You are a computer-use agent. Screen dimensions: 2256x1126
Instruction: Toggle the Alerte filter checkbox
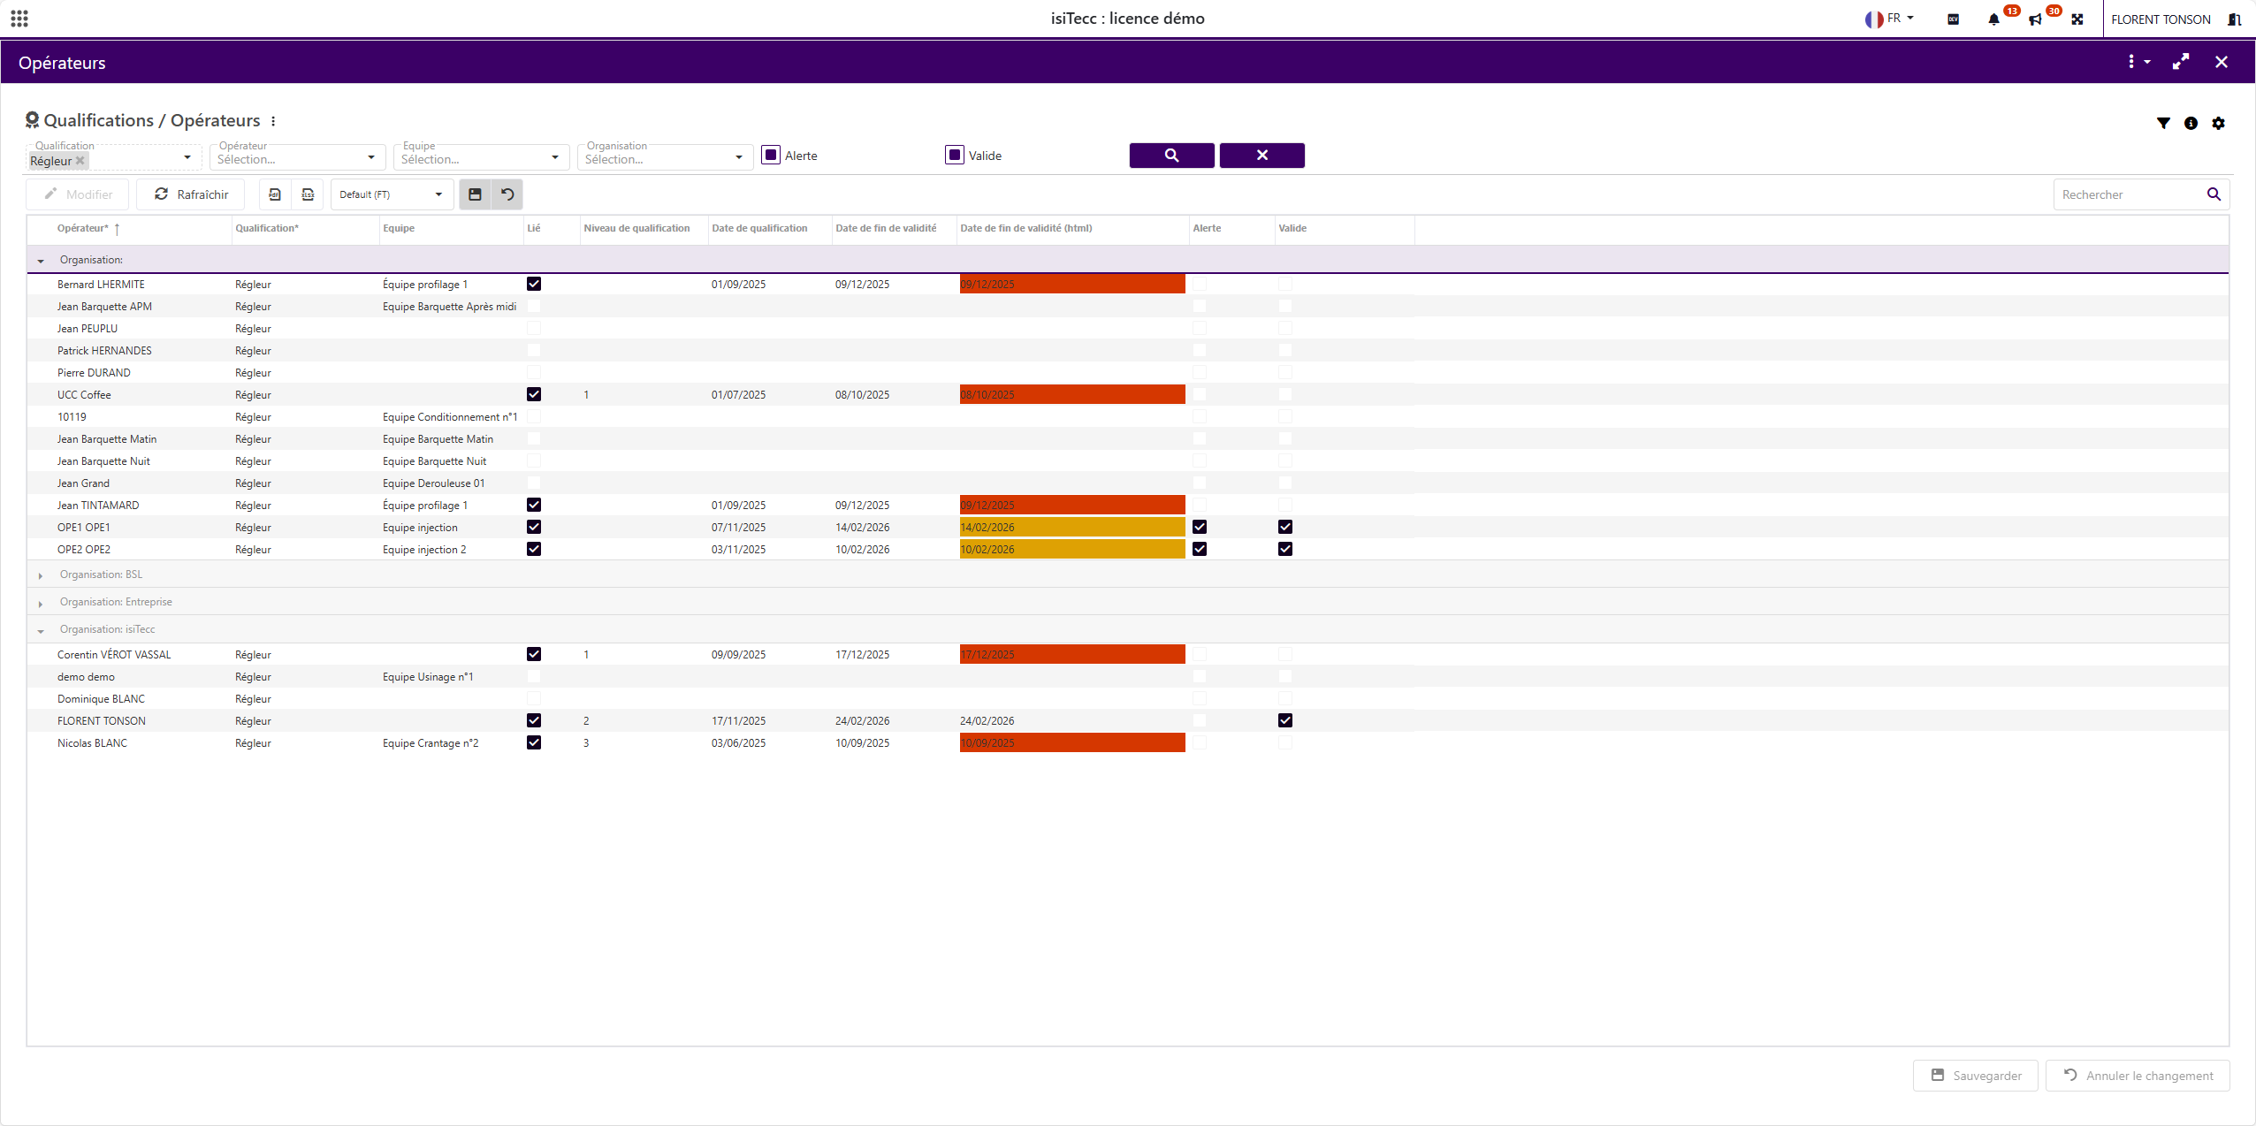coord(771,156)
